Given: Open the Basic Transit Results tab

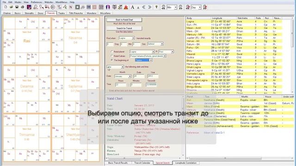Looking at the screenshot, I should click(x=118, y=163).
